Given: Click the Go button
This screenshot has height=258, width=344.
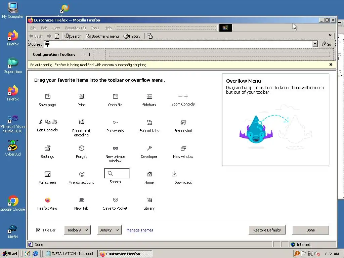Looking at the screenshot, I should click(327, 44).
